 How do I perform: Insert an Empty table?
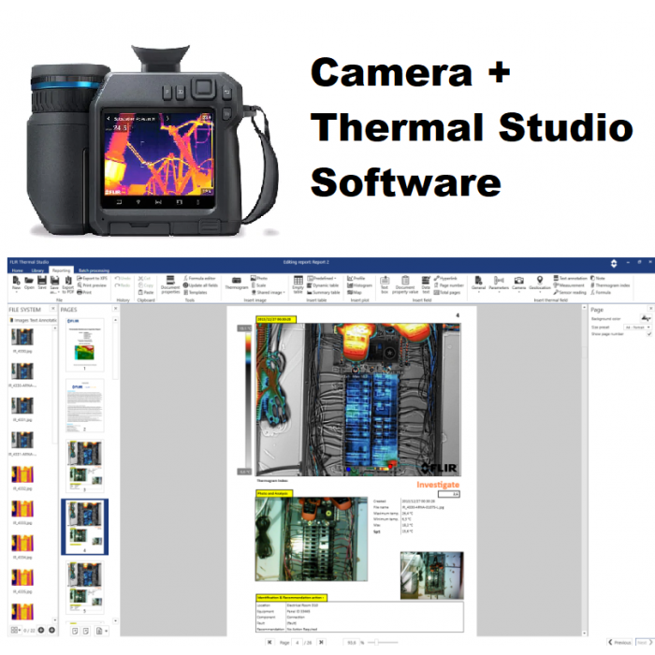(298, 284)
